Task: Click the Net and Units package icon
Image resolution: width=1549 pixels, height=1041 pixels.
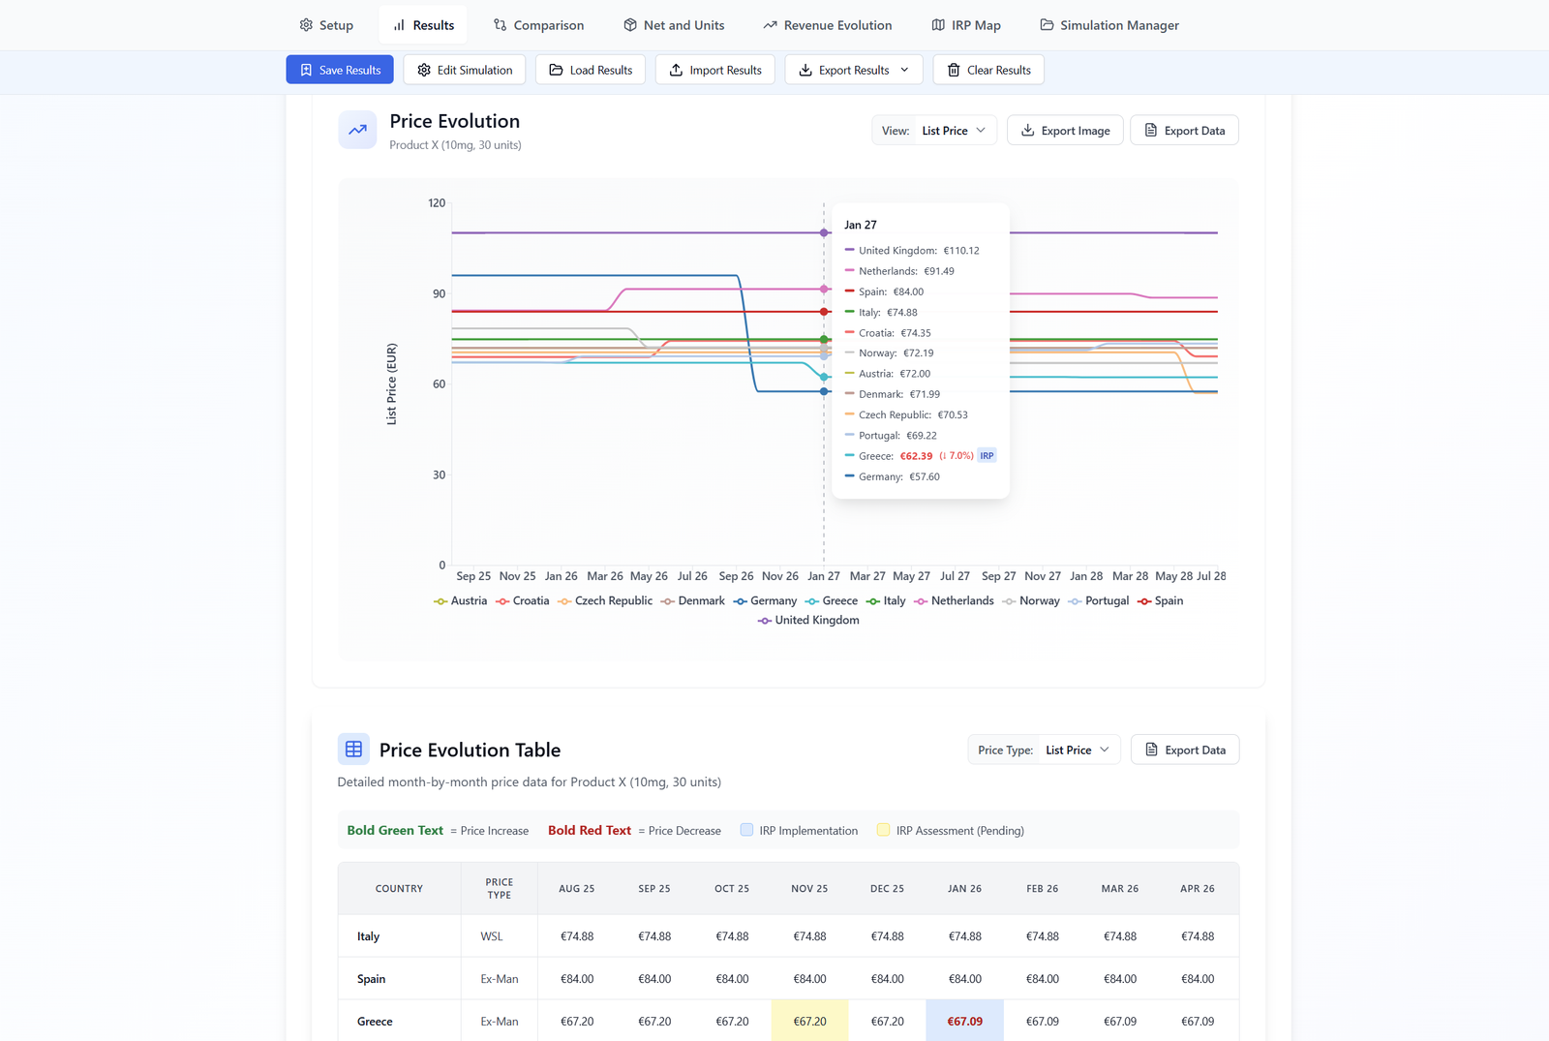Action: click(x=629, y=24)
